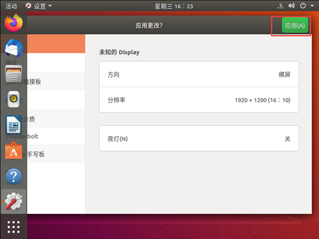Open the 夜灯(N) night light setting

[199, 138]
